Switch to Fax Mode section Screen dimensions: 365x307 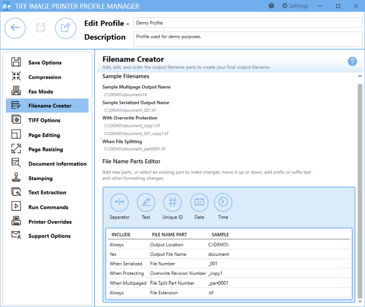pyautogui.click(x=47, y=92)
